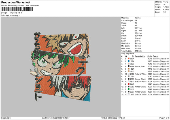Select the Stops value 15
Viewport: 170px width, 120px height.
[136, 23]
